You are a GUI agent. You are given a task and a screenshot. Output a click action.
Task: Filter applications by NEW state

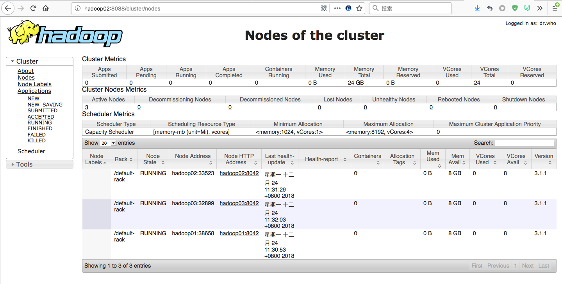(34, 99)
